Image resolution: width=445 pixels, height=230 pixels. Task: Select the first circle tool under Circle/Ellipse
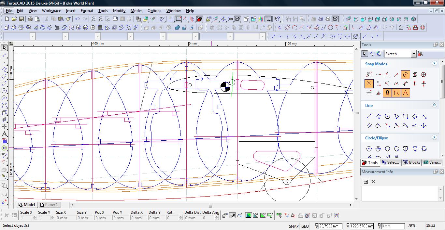[369, 149]
